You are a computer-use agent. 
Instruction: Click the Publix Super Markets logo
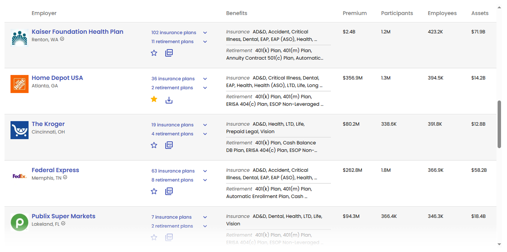pyautogui.click(x=19, y=222)
